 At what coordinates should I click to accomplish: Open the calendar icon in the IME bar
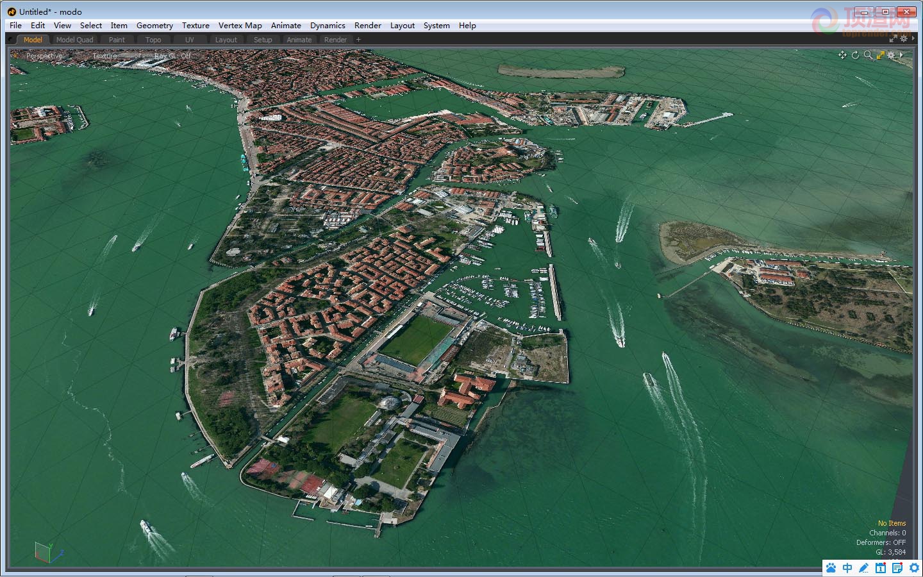click(x=881, y=568)
